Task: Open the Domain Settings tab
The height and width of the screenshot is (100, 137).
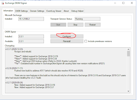Action: 37,11
